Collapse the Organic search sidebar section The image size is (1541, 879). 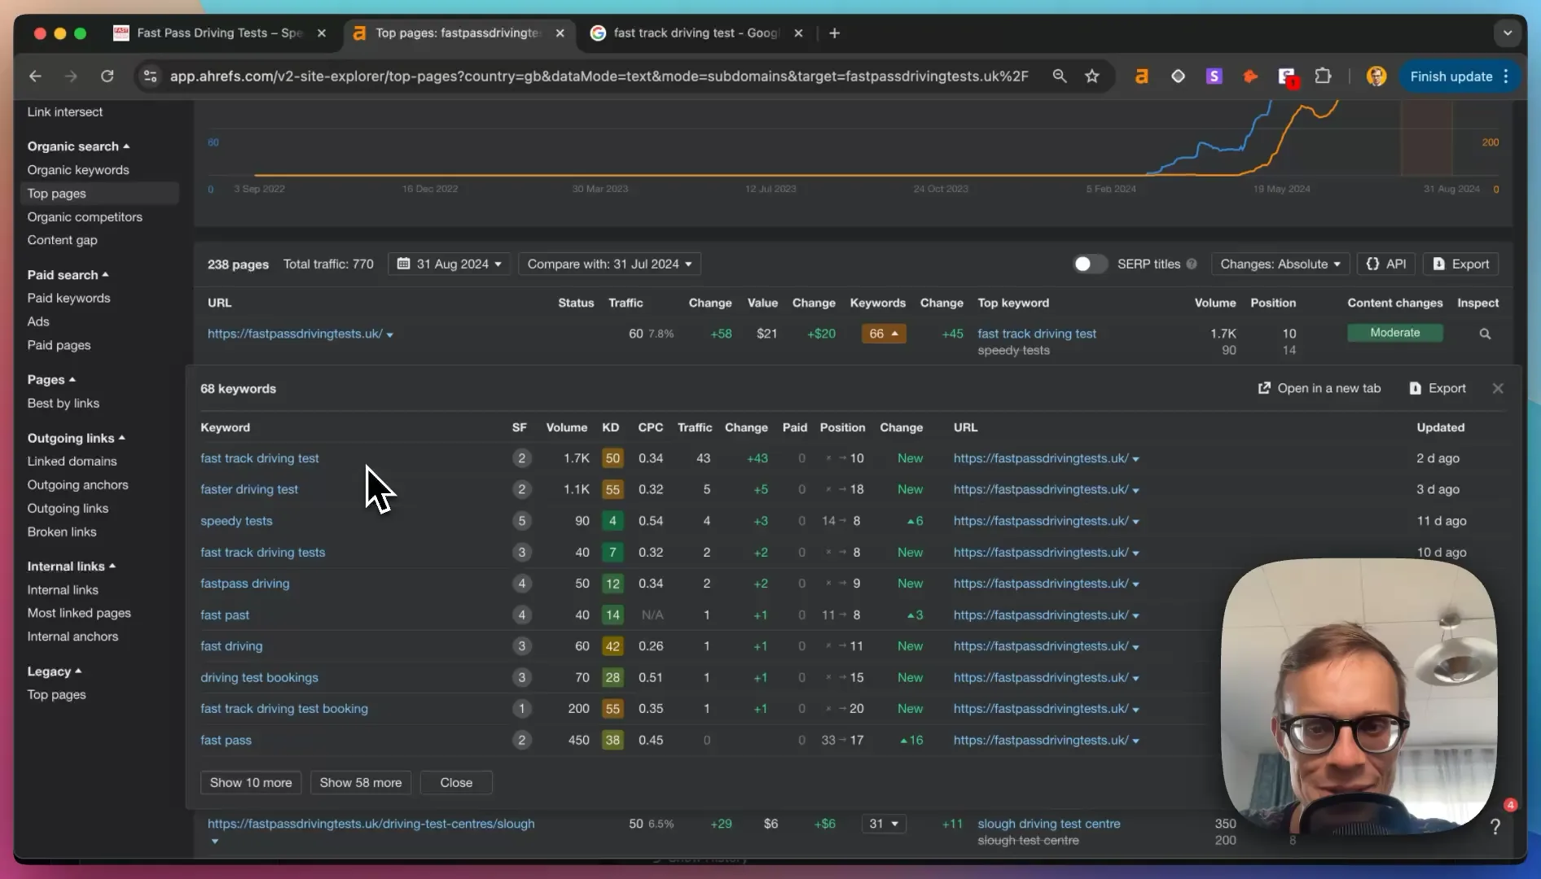(x=78, y=146)
